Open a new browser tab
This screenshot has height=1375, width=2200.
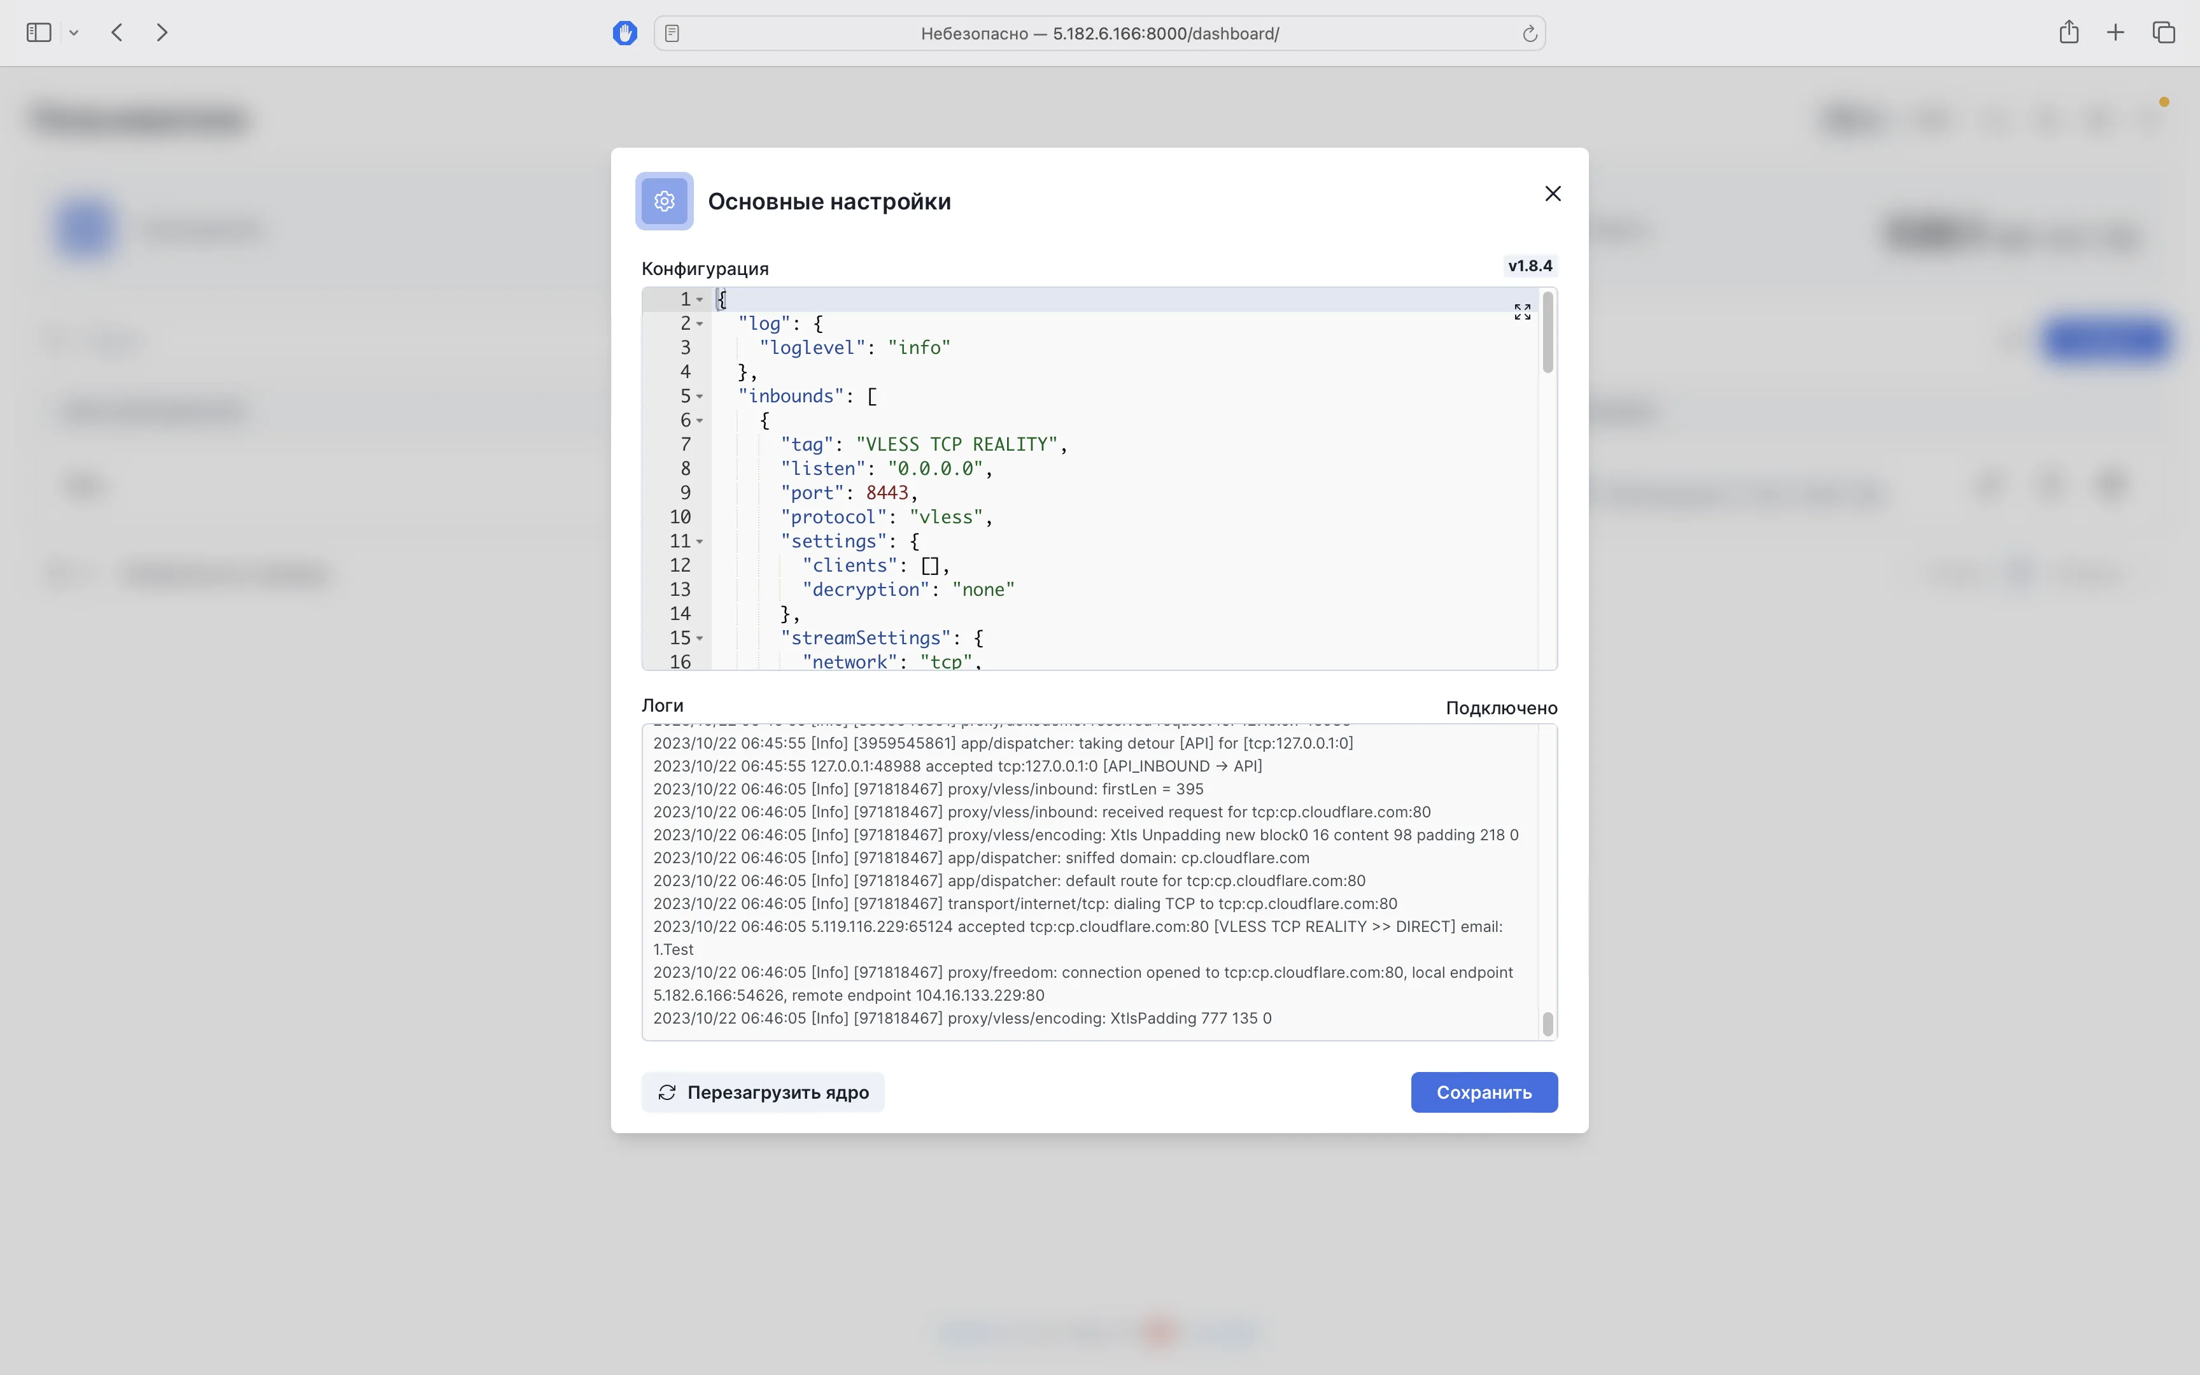[2115, 32]
